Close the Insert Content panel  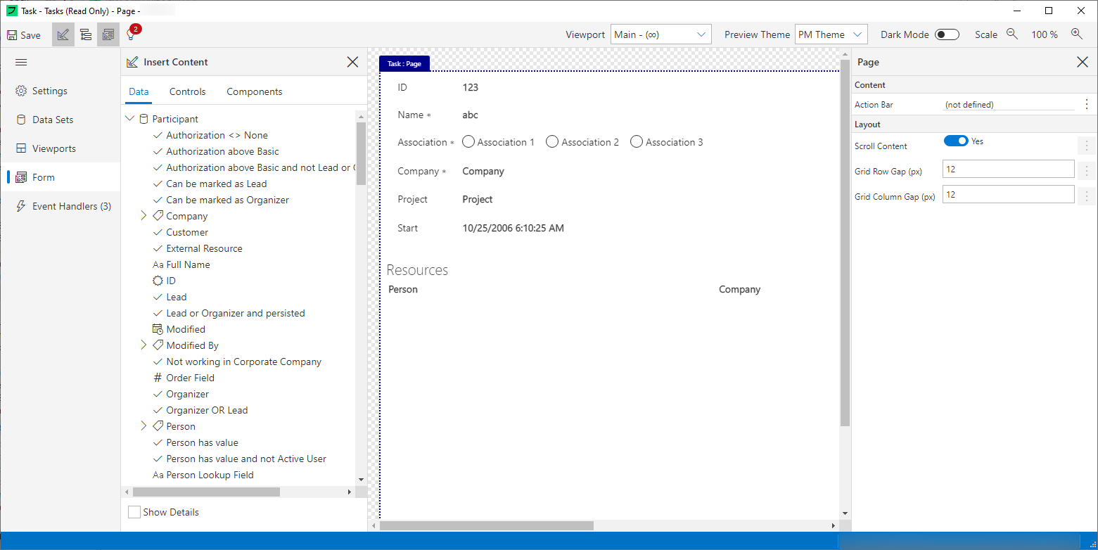353,62
